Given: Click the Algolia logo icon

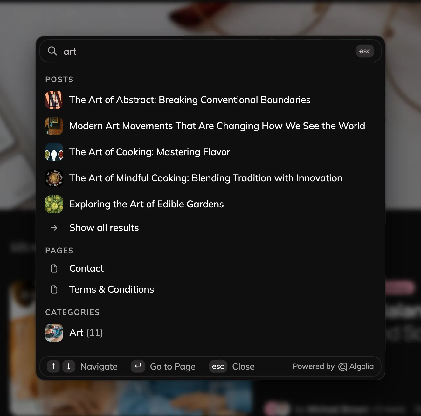Looking at the screenshot, I should click(342, 367).
